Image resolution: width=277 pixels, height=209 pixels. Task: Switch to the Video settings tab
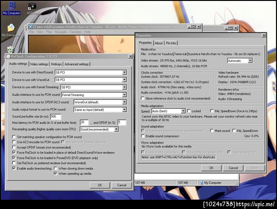click(39, 64)
